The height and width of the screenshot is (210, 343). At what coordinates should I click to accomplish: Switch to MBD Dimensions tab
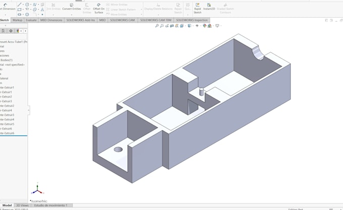pyautogui.click(x=51, y=20)
